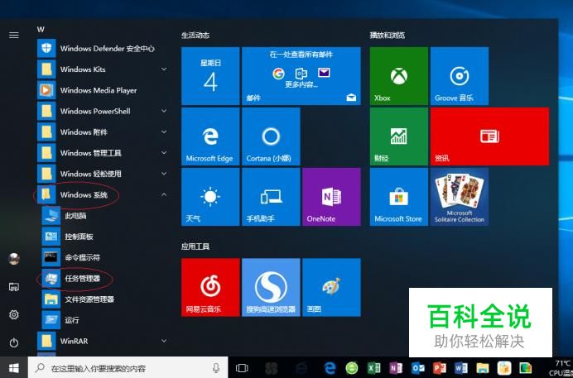Open Edge from the taskbar
573x378 pixels.
pyautogui.click(x=330, y=368)
